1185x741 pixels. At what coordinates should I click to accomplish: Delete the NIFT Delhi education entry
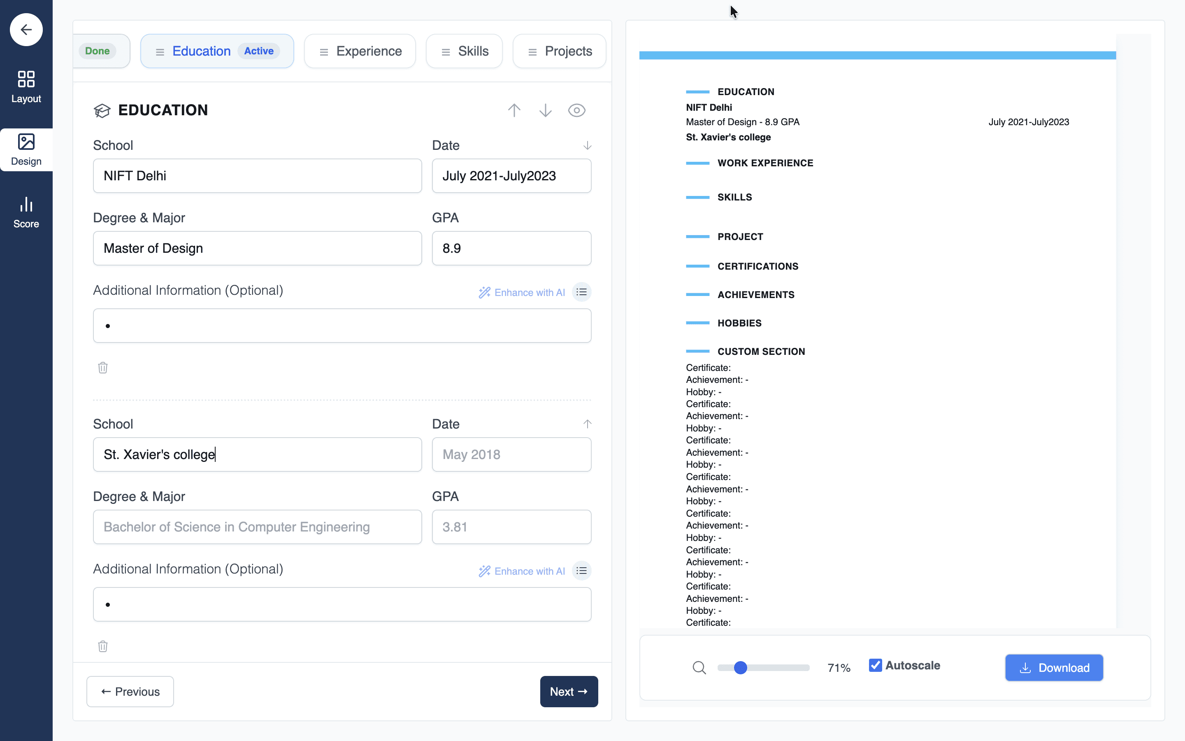click(103, 368)
